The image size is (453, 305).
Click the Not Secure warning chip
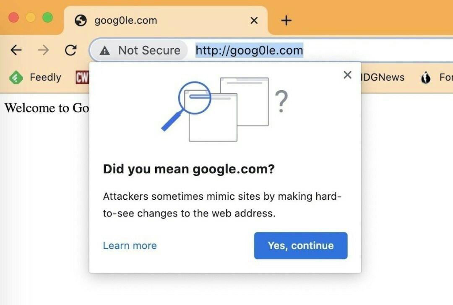(140, 50)
